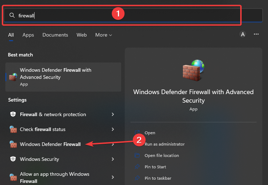This screenshot has width=268, height=185.
Task: Choose Open file location
Action: [162, 156]
